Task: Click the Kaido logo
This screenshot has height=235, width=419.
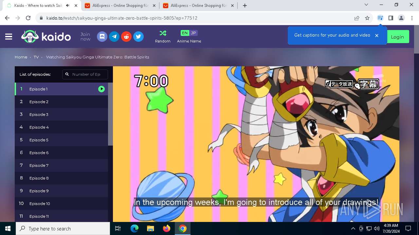Action: [x=46, y=37]
